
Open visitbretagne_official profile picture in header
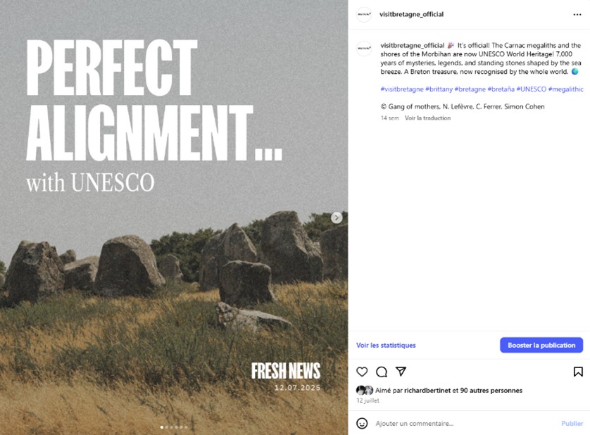point(364,14)
